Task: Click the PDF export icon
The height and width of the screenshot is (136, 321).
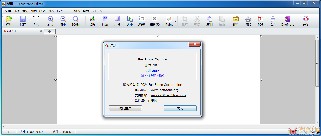Action: pos(260,19)
